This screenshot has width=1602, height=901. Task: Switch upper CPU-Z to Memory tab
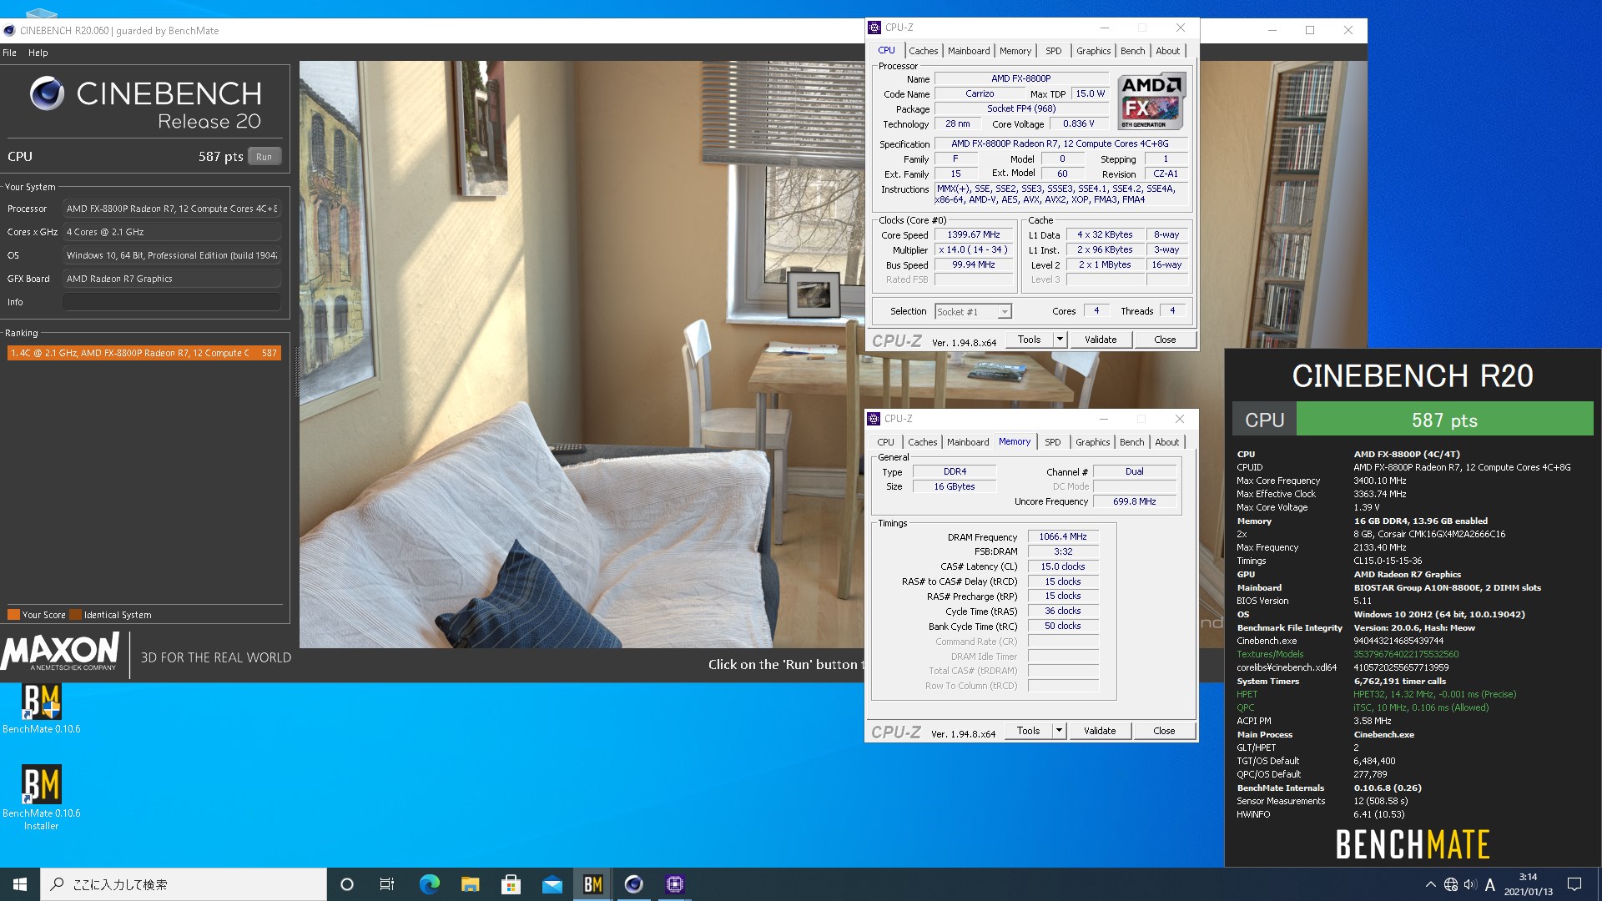click(x=1015, y=51)
